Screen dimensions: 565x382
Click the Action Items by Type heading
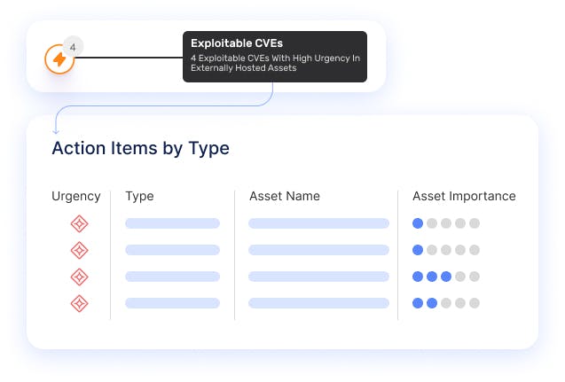click(140, 148)
